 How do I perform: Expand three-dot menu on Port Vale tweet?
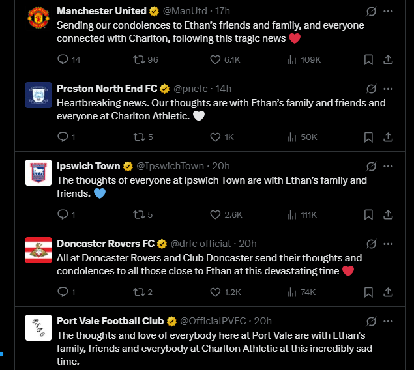[388, 322]
